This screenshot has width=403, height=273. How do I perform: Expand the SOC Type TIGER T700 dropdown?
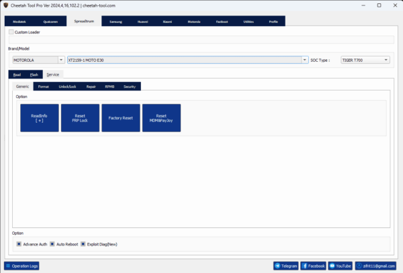point(386,60)
